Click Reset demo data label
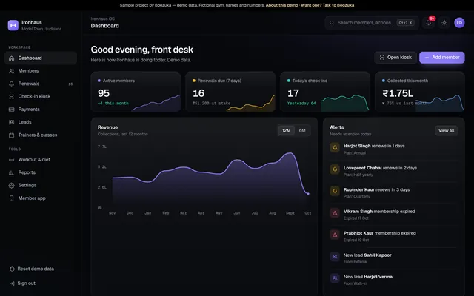This screenshot has width=474, height=296. click(36, 269)
